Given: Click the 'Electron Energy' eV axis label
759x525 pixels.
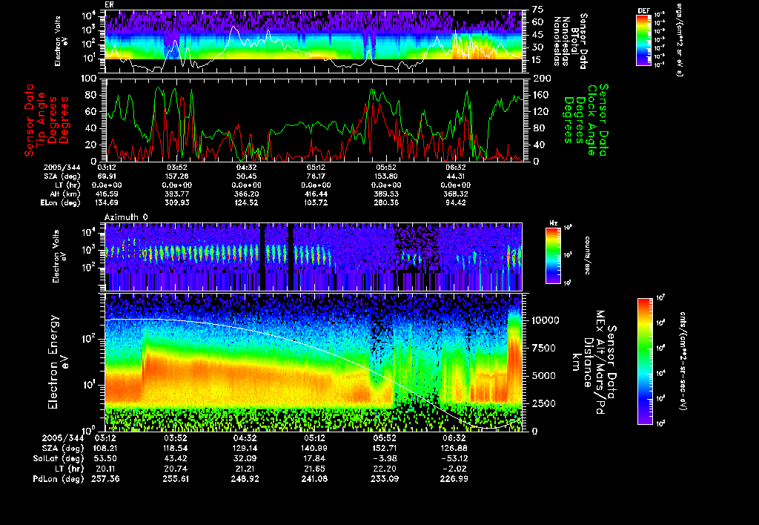Looking at the screenshot, I should (53, 362).
